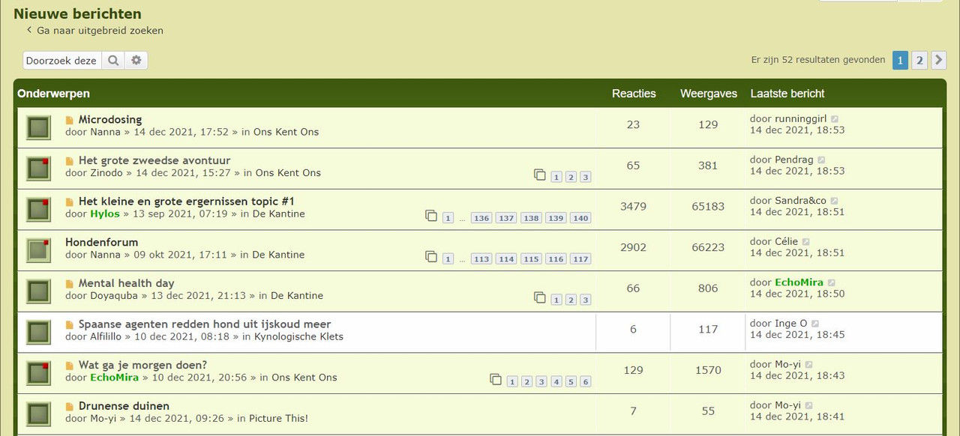This screenshot has height=436, width=960.
Task: Open De Kantine forum from Hondenforum row
Action: (278, 255)
